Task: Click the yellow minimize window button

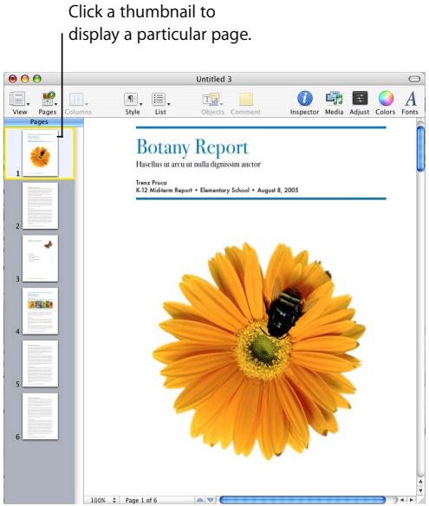Action: point(25,79)
